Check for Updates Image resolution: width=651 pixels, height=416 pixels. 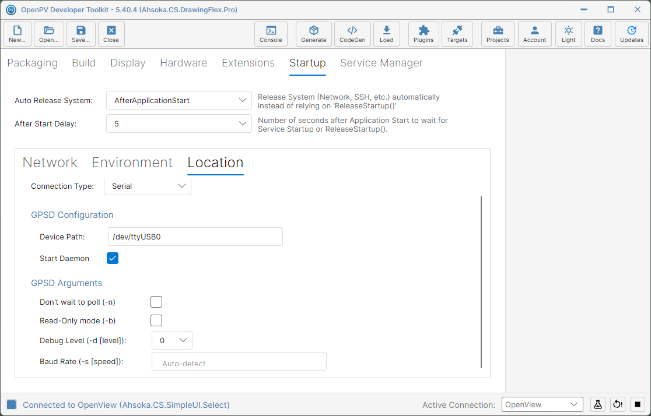pyautogui.click(x=632, y=34)
